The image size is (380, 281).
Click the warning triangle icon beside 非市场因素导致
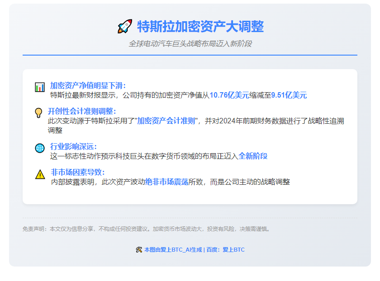(40, 174)
